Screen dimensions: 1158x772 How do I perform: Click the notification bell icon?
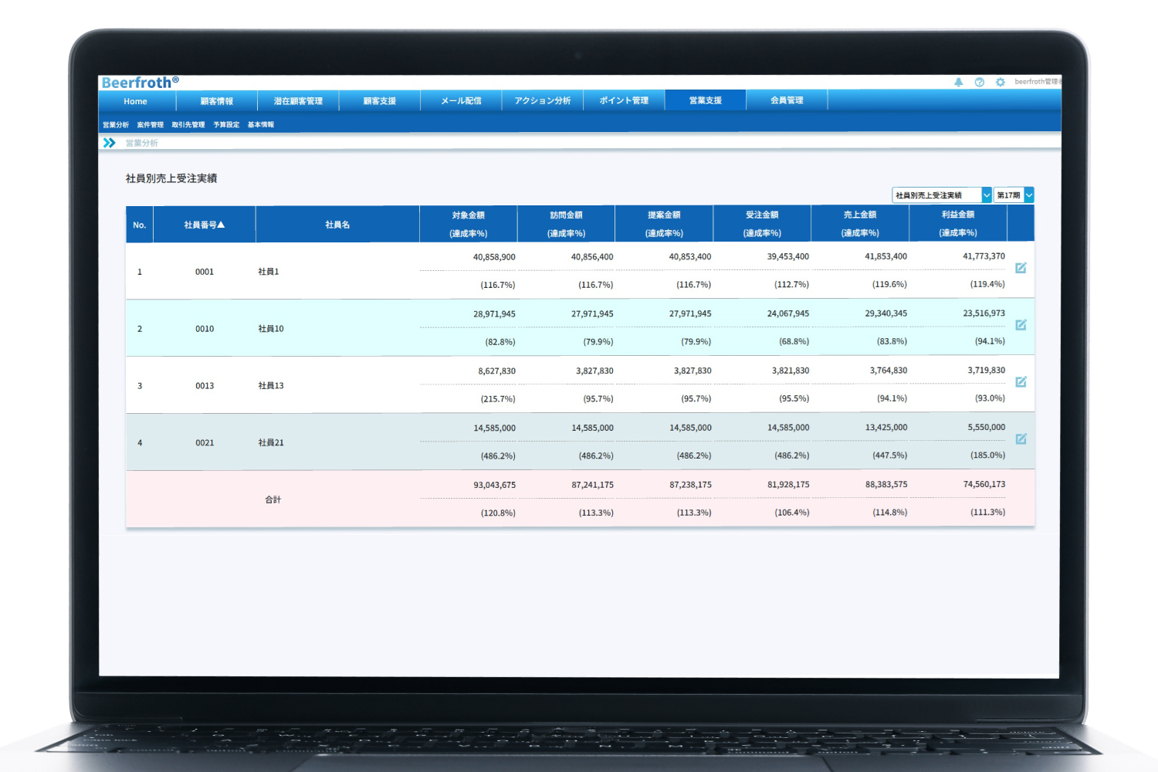(x=959, y=82)
